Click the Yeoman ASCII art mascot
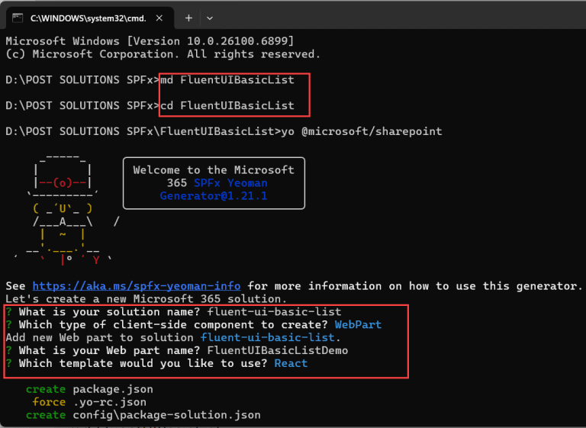 click(67, 209)
